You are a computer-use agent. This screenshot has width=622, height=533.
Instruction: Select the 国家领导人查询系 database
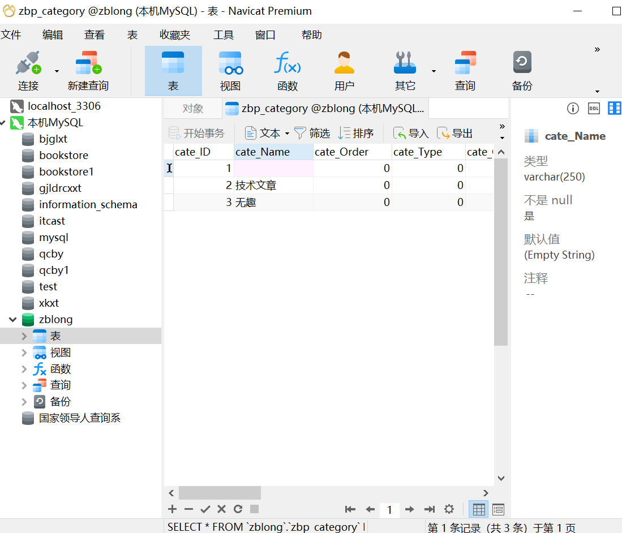click(79, 418)
